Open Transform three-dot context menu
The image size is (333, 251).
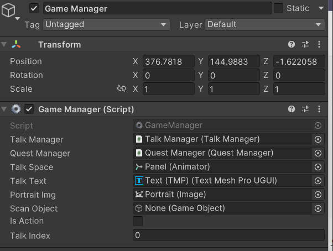pyautogui.click(x=319, y=44)
